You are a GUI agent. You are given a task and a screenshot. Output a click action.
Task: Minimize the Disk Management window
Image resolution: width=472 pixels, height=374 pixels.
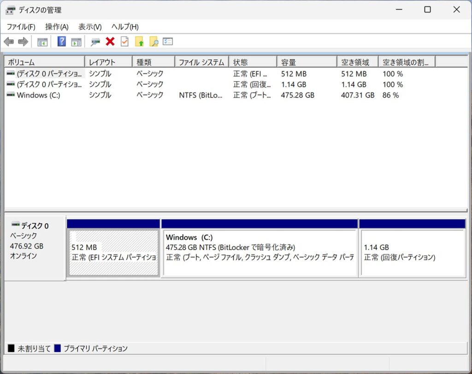[399, 10]
